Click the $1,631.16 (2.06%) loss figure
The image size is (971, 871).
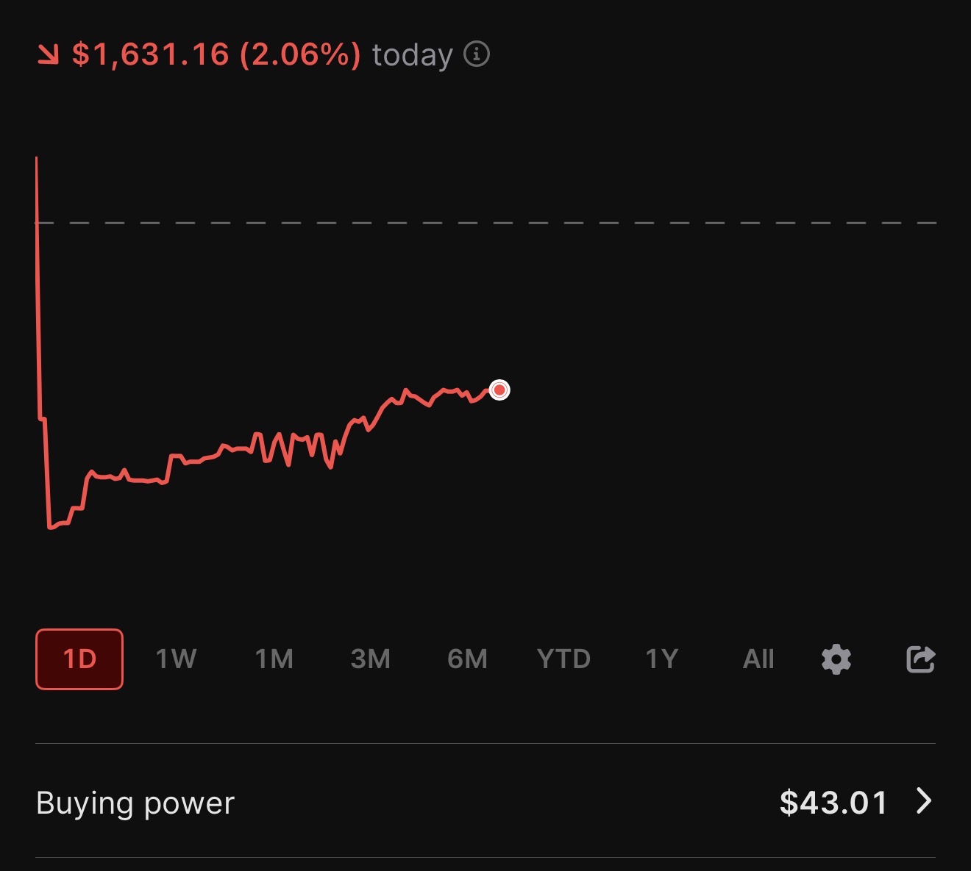coord(216,54)
